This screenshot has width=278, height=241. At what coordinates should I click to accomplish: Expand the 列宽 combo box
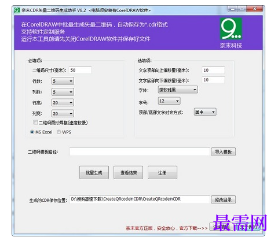(63, 113)
